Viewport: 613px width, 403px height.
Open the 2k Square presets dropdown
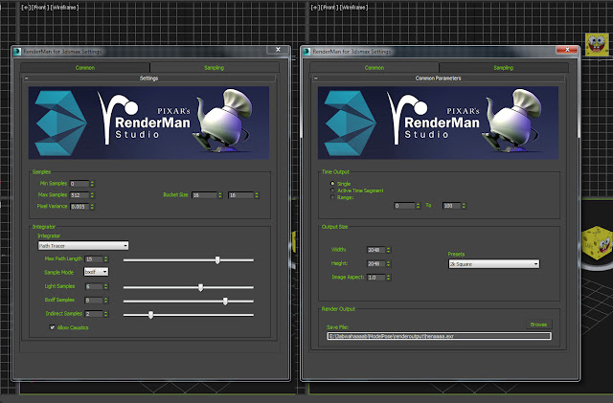(494, 264)
